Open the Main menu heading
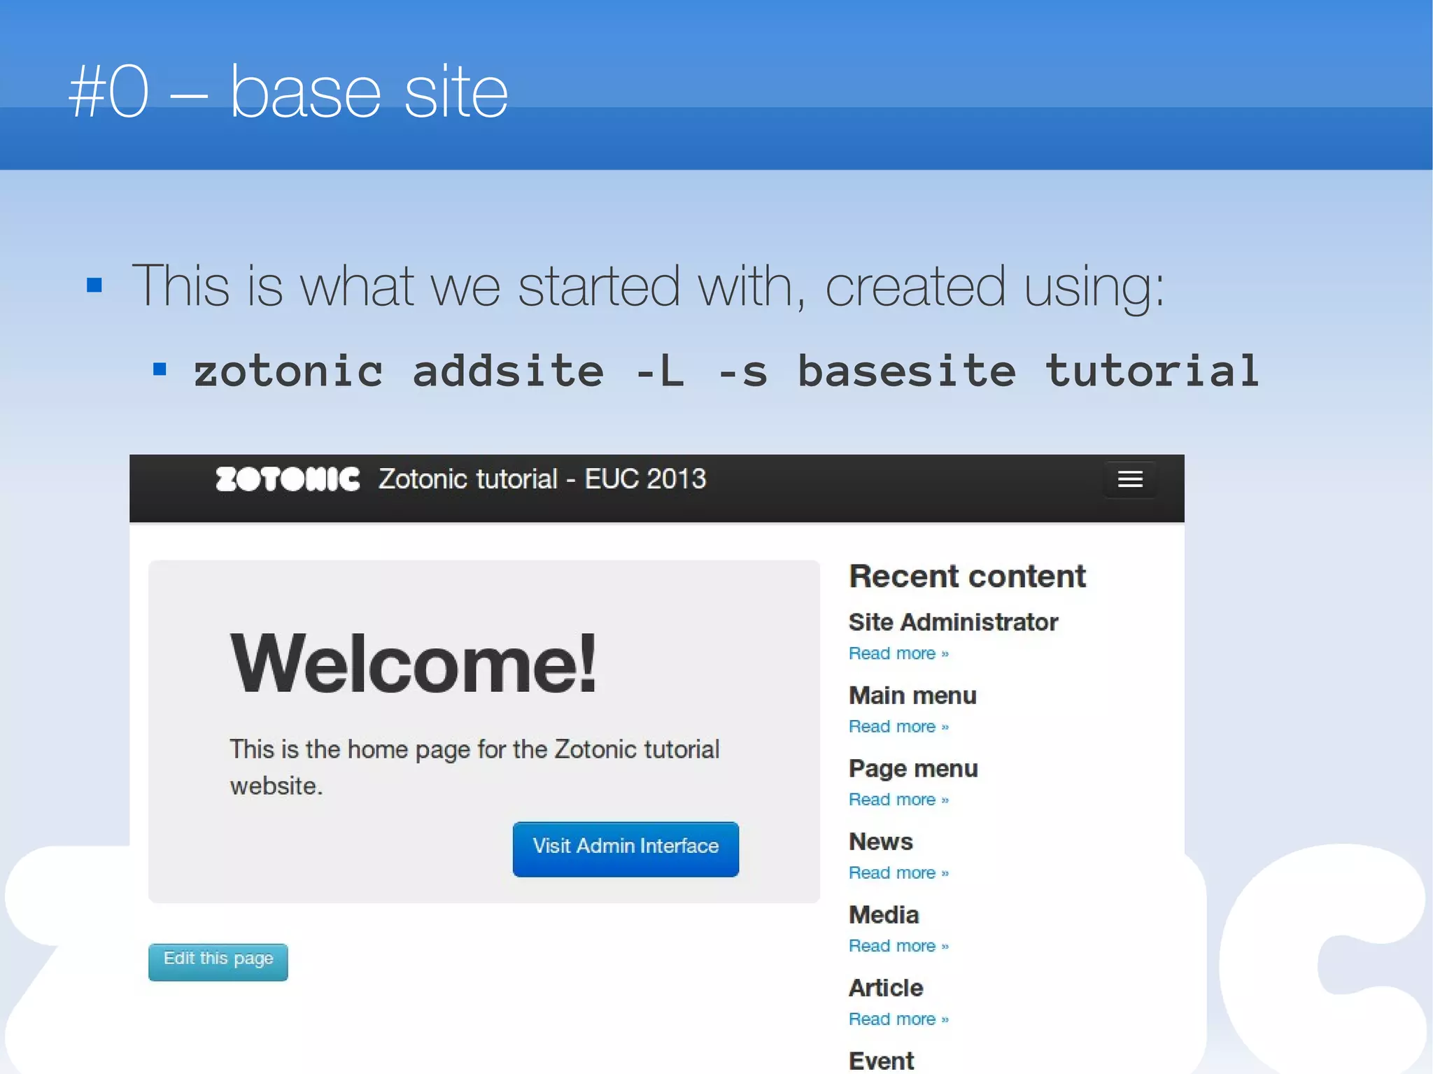Viewport: 1433px width, 1074px height. [912, 695]
